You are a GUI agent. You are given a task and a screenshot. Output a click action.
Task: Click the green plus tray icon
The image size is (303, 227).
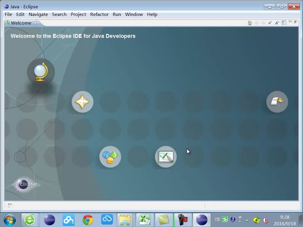(x=257, y=220)
